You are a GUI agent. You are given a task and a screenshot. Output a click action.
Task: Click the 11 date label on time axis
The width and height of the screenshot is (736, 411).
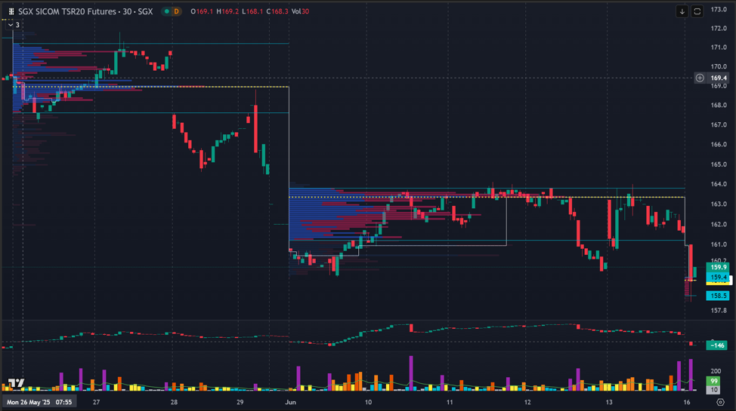tap(450, 402)
